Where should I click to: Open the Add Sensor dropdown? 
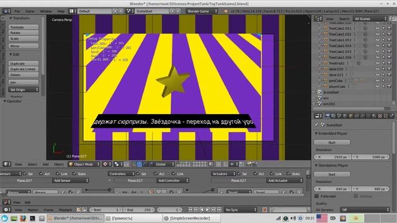pos(71,180)
